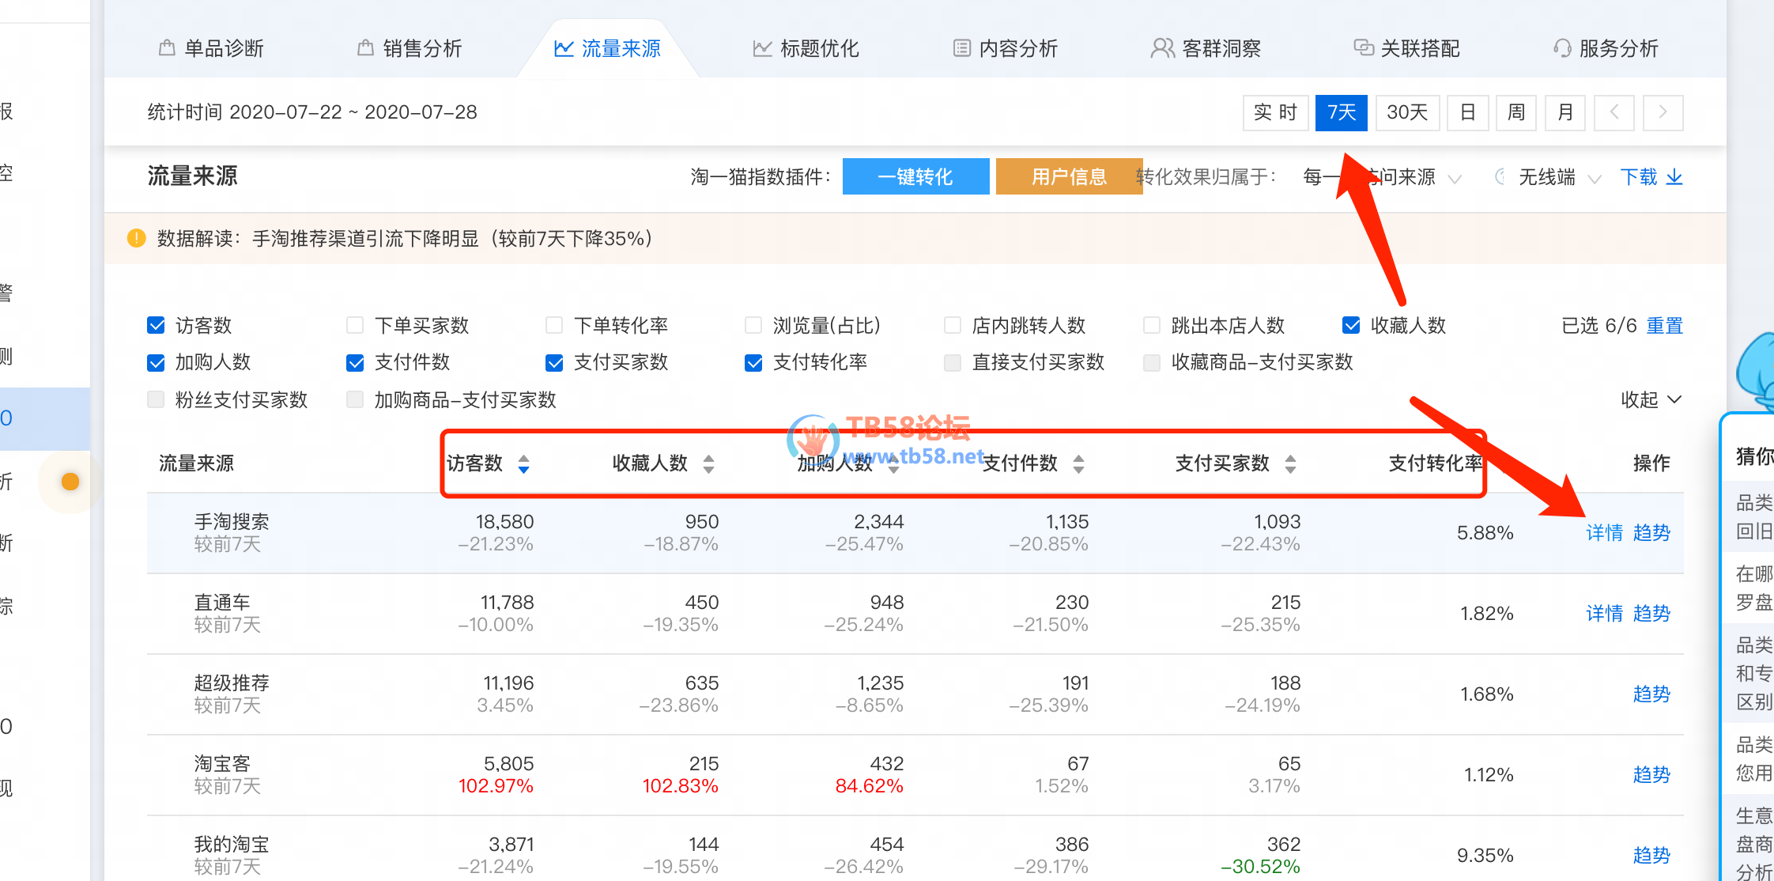Uncheck the 收藏人数 checkbox
This screenshot has width=1774, height=881.
point(1351,325)
